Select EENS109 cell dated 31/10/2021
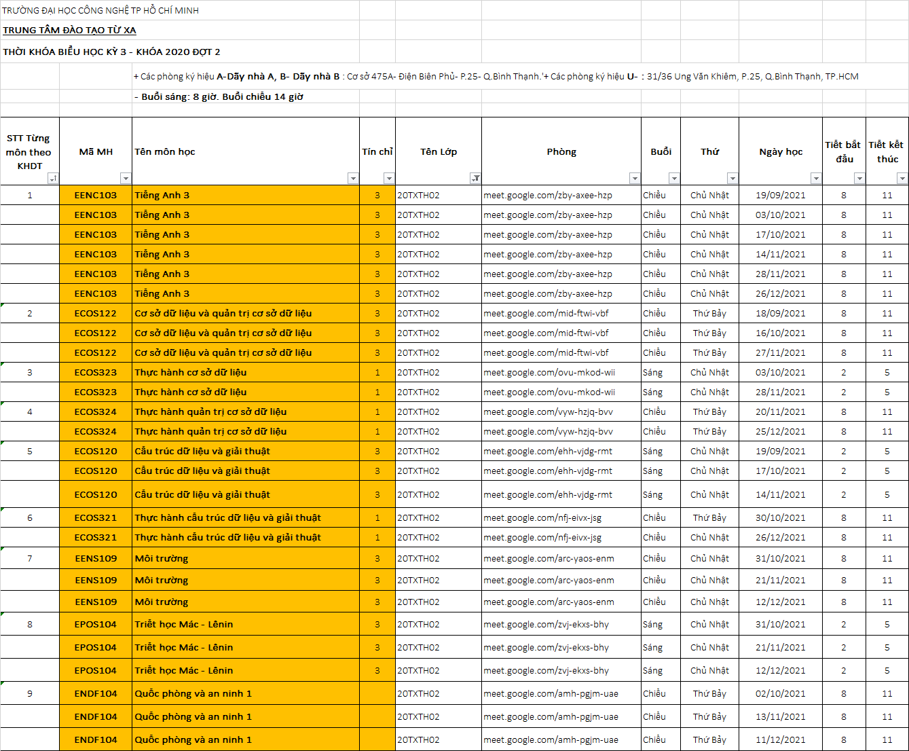The image size is (909, 751). click(x=96, y=559)
